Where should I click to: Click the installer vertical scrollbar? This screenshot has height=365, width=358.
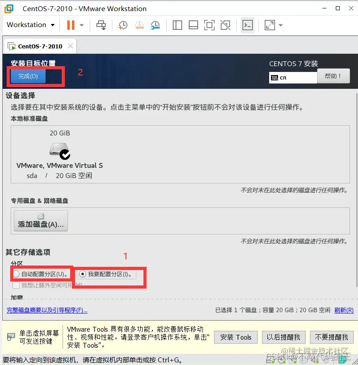click(x=356, y=190)
